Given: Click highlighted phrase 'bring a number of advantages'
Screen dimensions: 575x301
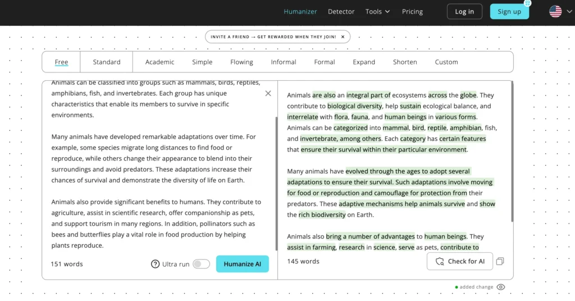Looking at the screenshot, I should coord(370,236).
